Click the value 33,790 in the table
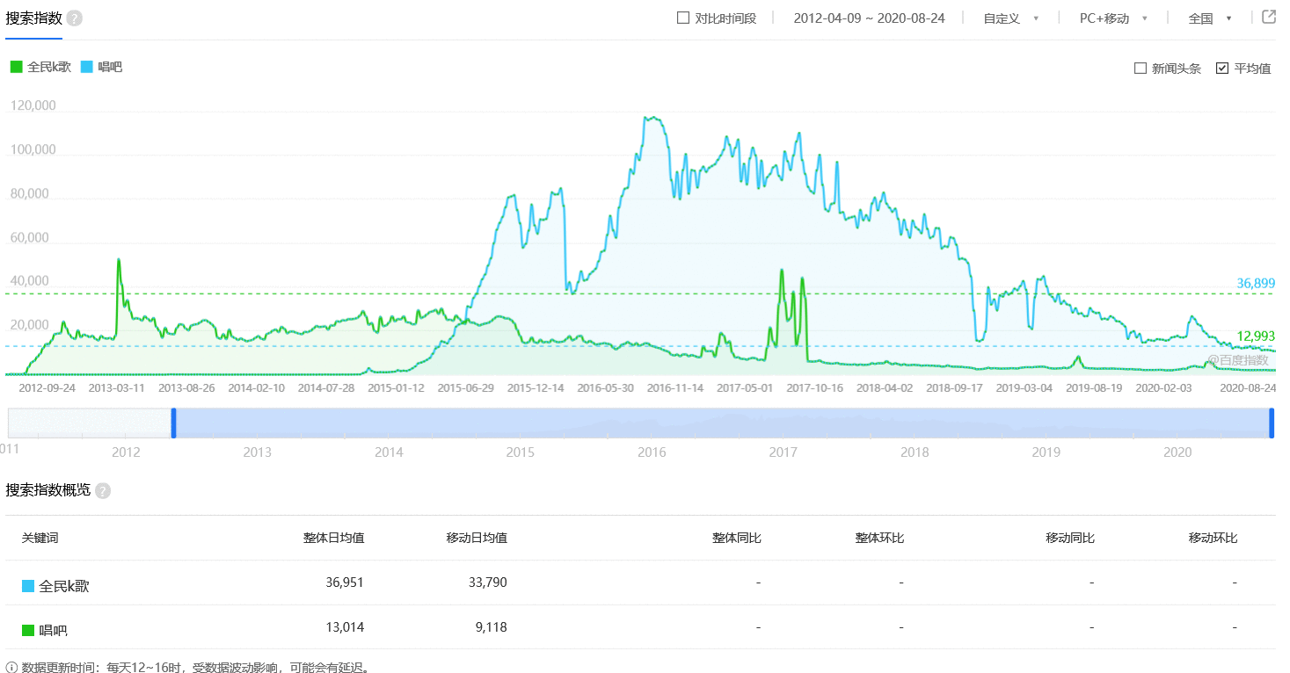The width and height of the screenshot is (1290, 673). 486,582
